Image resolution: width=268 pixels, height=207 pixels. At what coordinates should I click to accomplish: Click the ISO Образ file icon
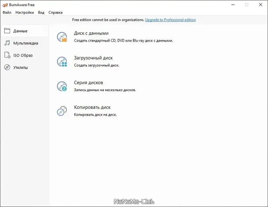point(7,55)
